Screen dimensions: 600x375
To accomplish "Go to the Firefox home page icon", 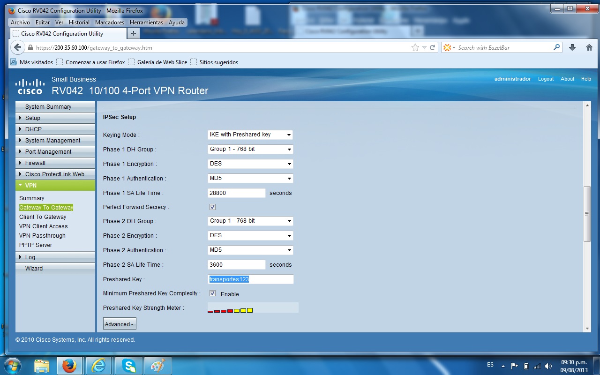I will click(x=589, y=47).
